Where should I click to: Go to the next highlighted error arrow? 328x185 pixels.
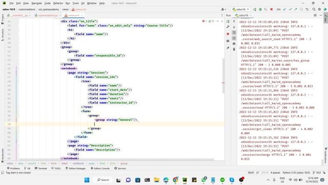pyautogui.click(x=222, y=21)
